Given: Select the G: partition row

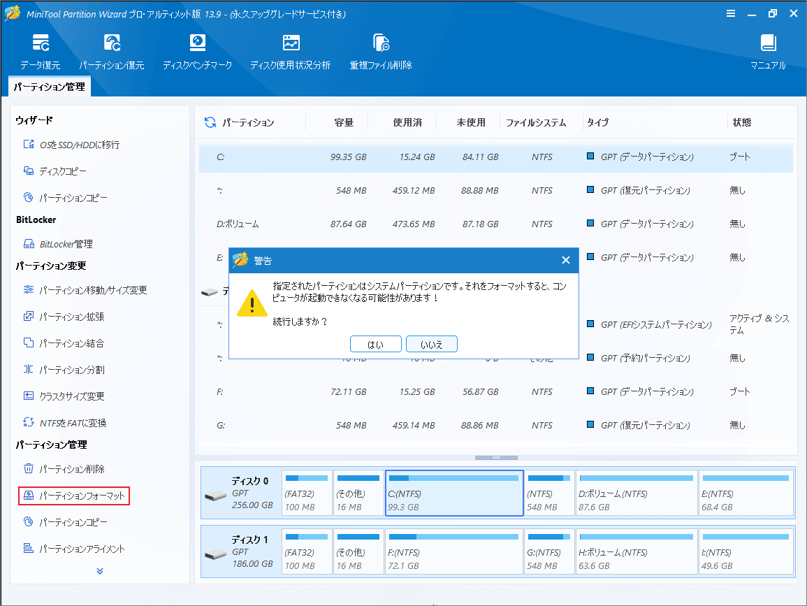Looking at the screenshot, I should (495, 425).
